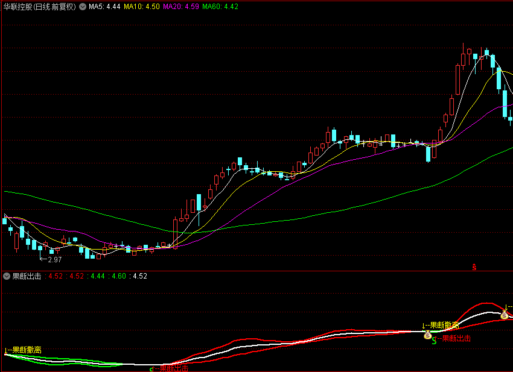
Task: Click the 果断出击 label at subpanel bottom edge
Action: tap(174, 368)
